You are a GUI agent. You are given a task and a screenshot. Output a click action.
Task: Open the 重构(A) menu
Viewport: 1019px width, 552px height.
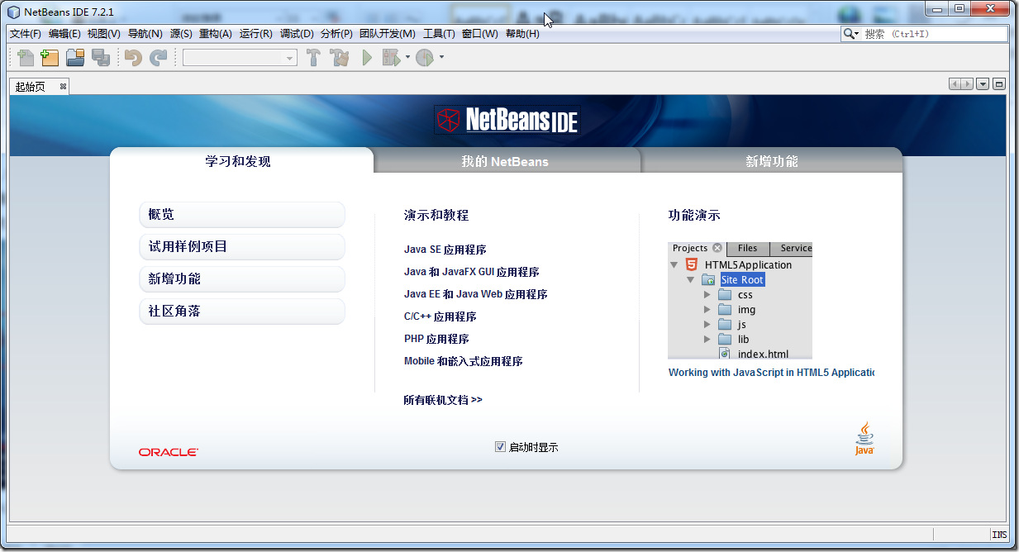pos(216,34)
